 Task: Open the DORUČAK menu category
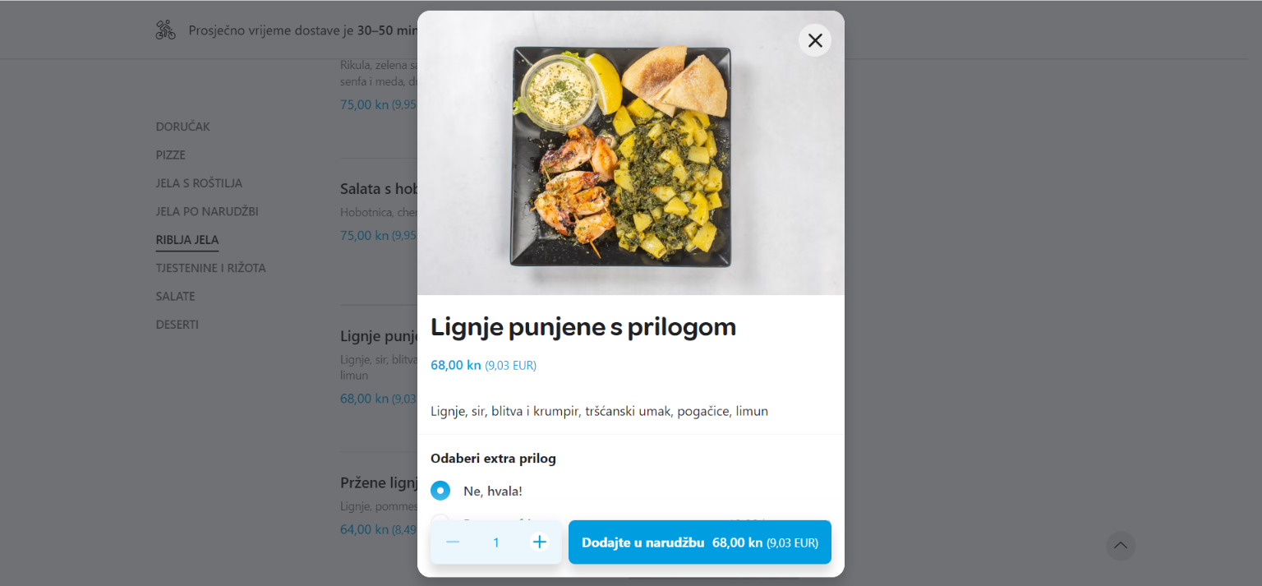click(183, 127)
